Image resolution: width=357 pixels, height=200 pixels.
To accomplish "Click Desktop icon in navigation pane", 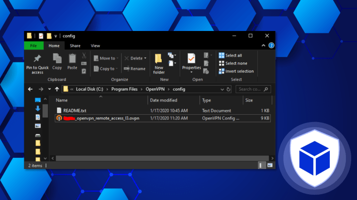I will tap(38, 100).
